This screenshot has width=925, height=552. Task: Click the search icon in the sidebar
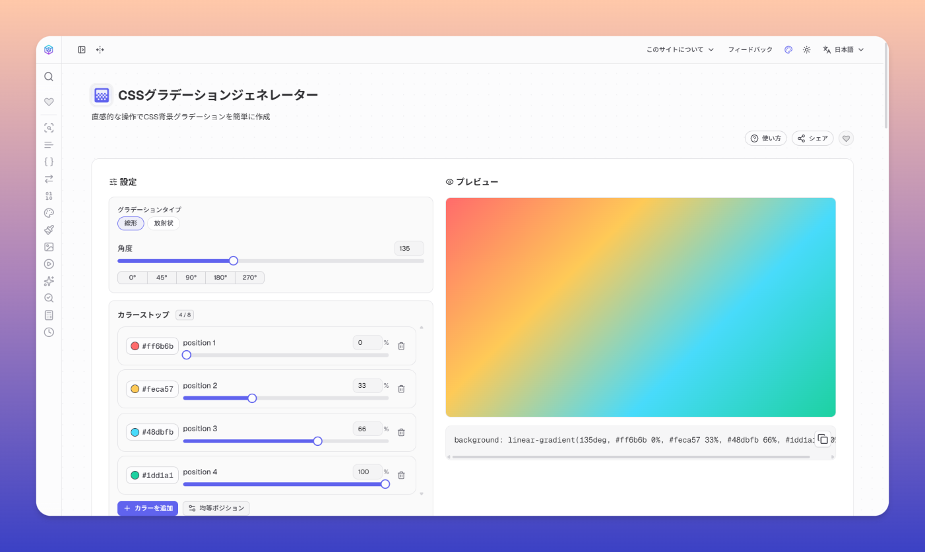coord(49,77)
